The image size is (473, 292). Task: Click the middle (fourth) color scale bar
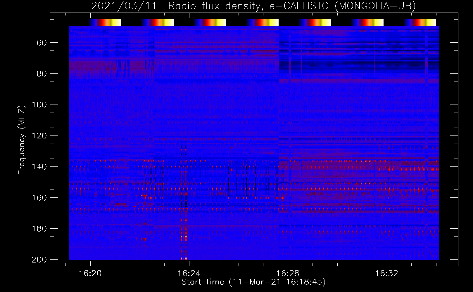[x=263, y=22]
